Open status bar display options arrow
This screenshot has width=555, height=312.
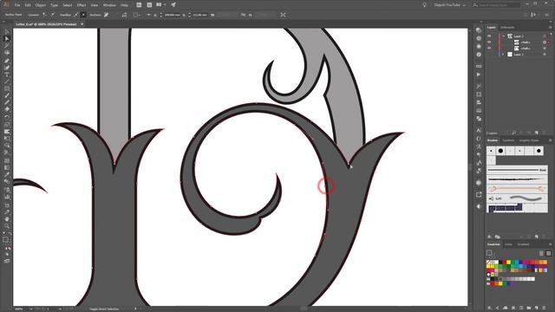pos(135,309)
